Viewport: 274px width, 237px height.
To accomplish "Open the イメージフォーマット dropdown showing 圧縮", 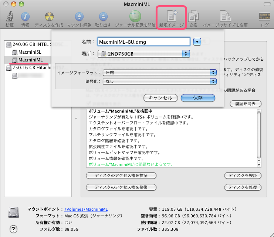I will click(160, 73).
